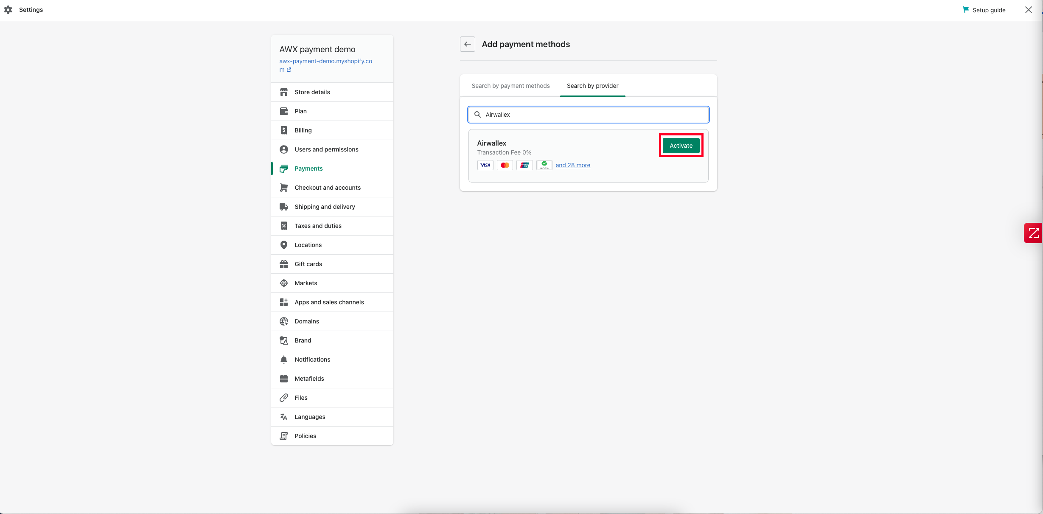
Task: Open Policies settings
Action: [x=332, y=436]
